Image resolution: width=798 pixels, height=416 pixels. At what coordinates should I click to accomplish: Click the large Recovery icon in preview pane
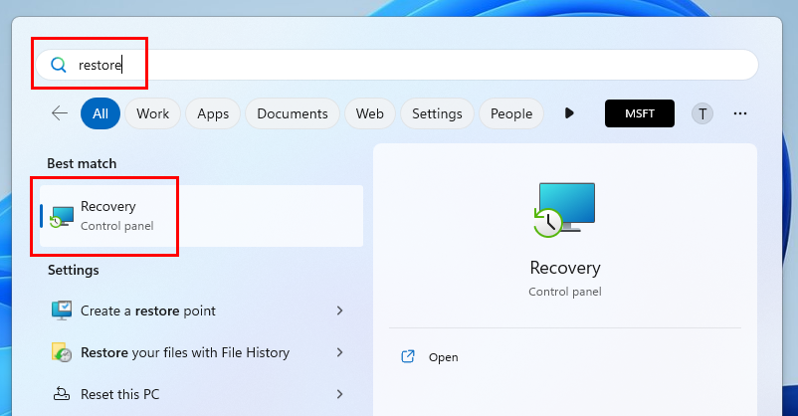564,210
